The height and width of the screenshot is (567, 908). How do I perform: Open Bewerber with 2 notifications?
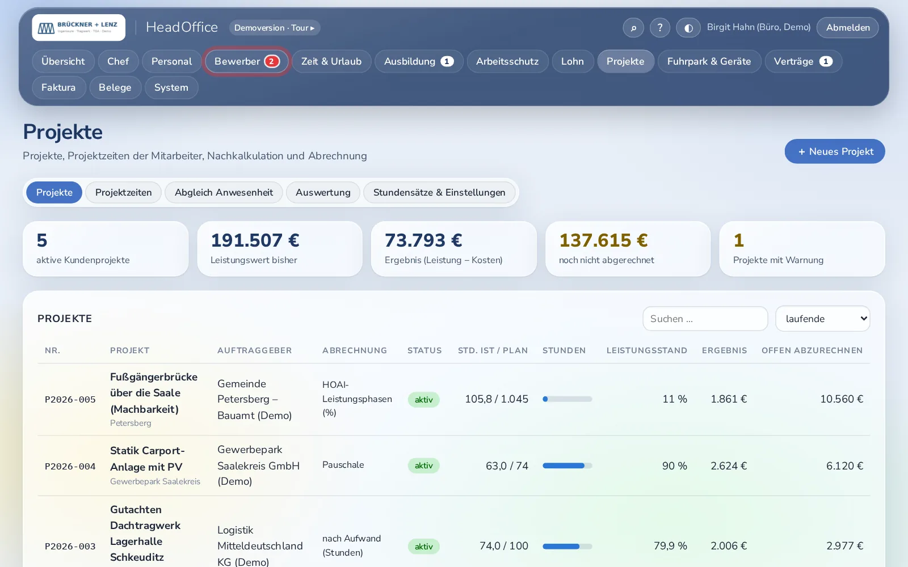pyautogui.click(x=247, y=61)
